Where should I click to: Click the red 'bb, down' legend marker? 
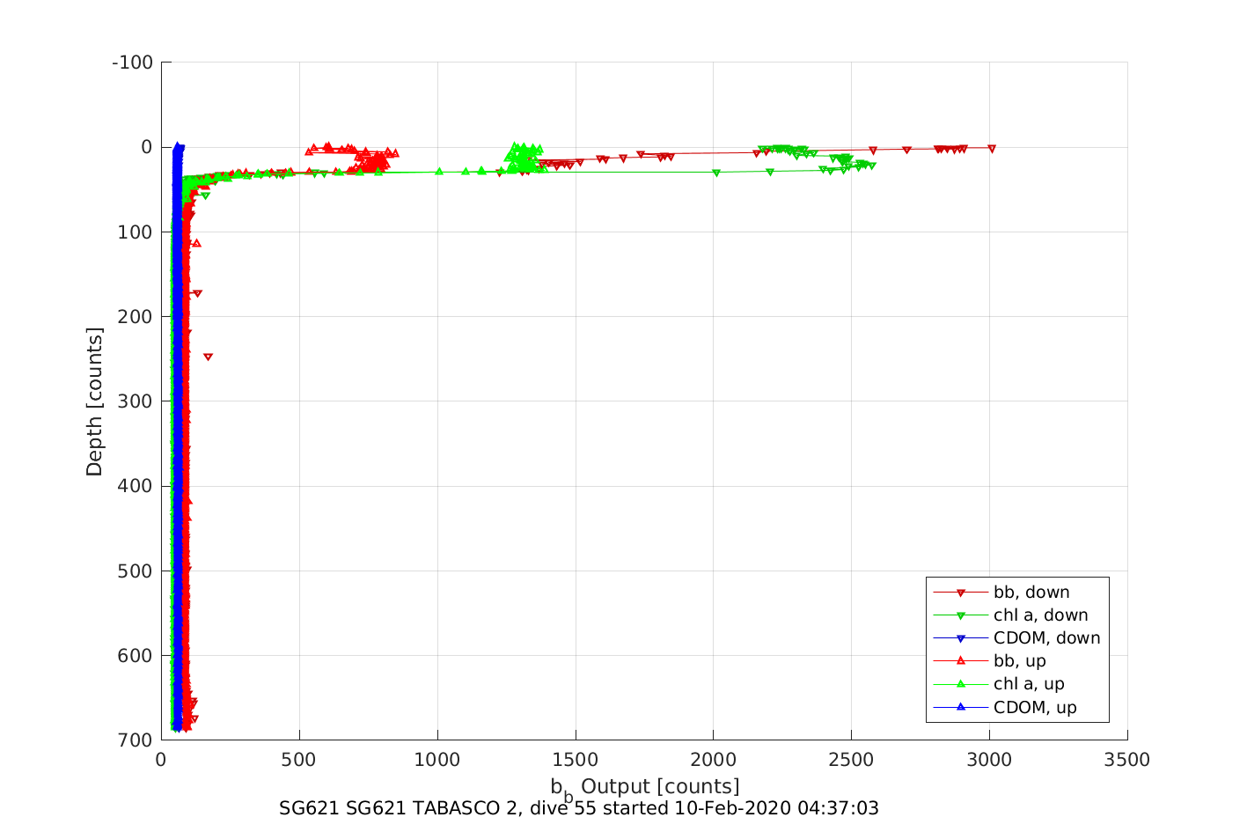[961, 593]
